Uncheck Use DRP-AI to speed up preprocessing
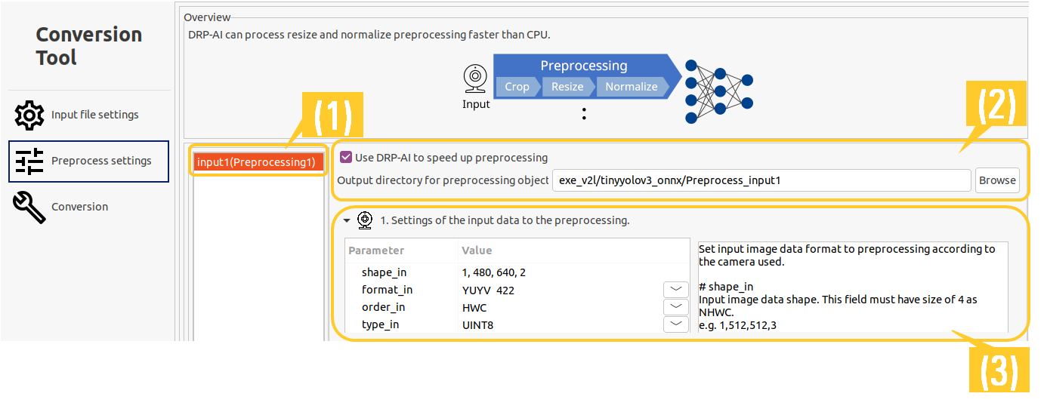Image resolution: width=1044 pixels, height=418 pixels. [x=346, y=158]
